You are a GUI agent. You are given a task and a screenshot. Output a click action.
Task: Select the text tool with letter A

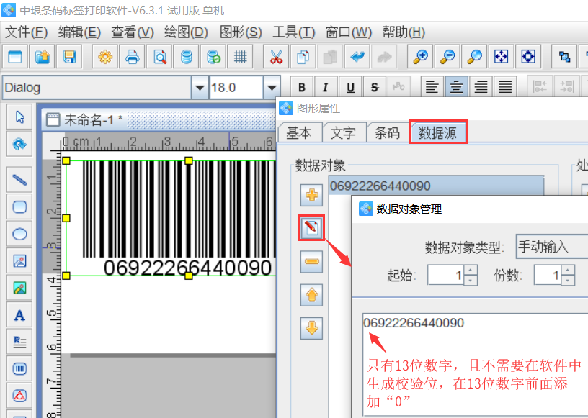click(x=19, y=314)
